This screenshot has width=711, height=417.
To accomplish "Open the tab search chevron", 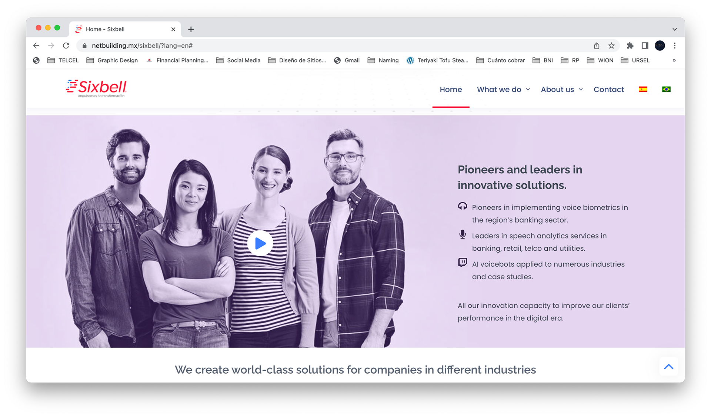I will pos(675,29).
